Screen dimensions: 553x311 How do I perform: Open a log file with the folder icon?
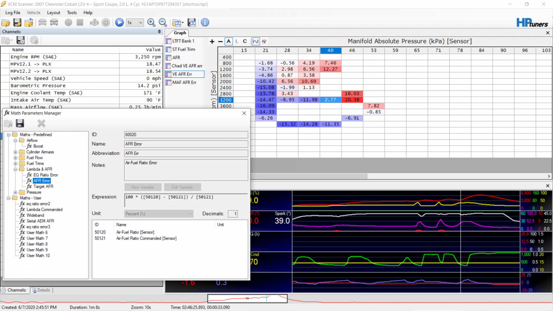(6, 23)
